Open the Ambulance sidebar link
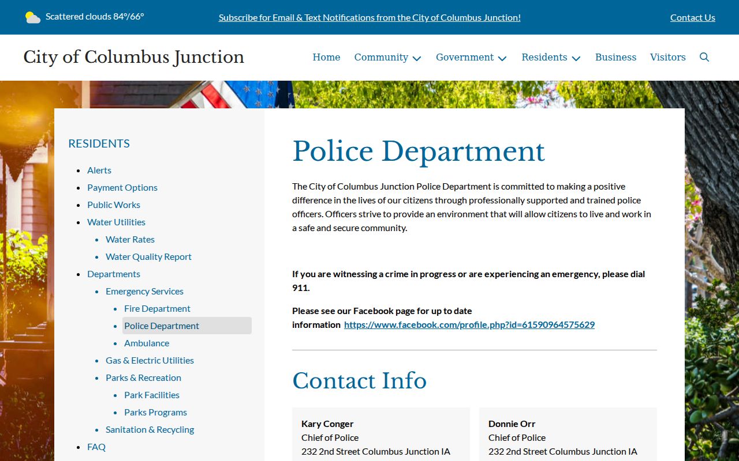 (147, 343)
